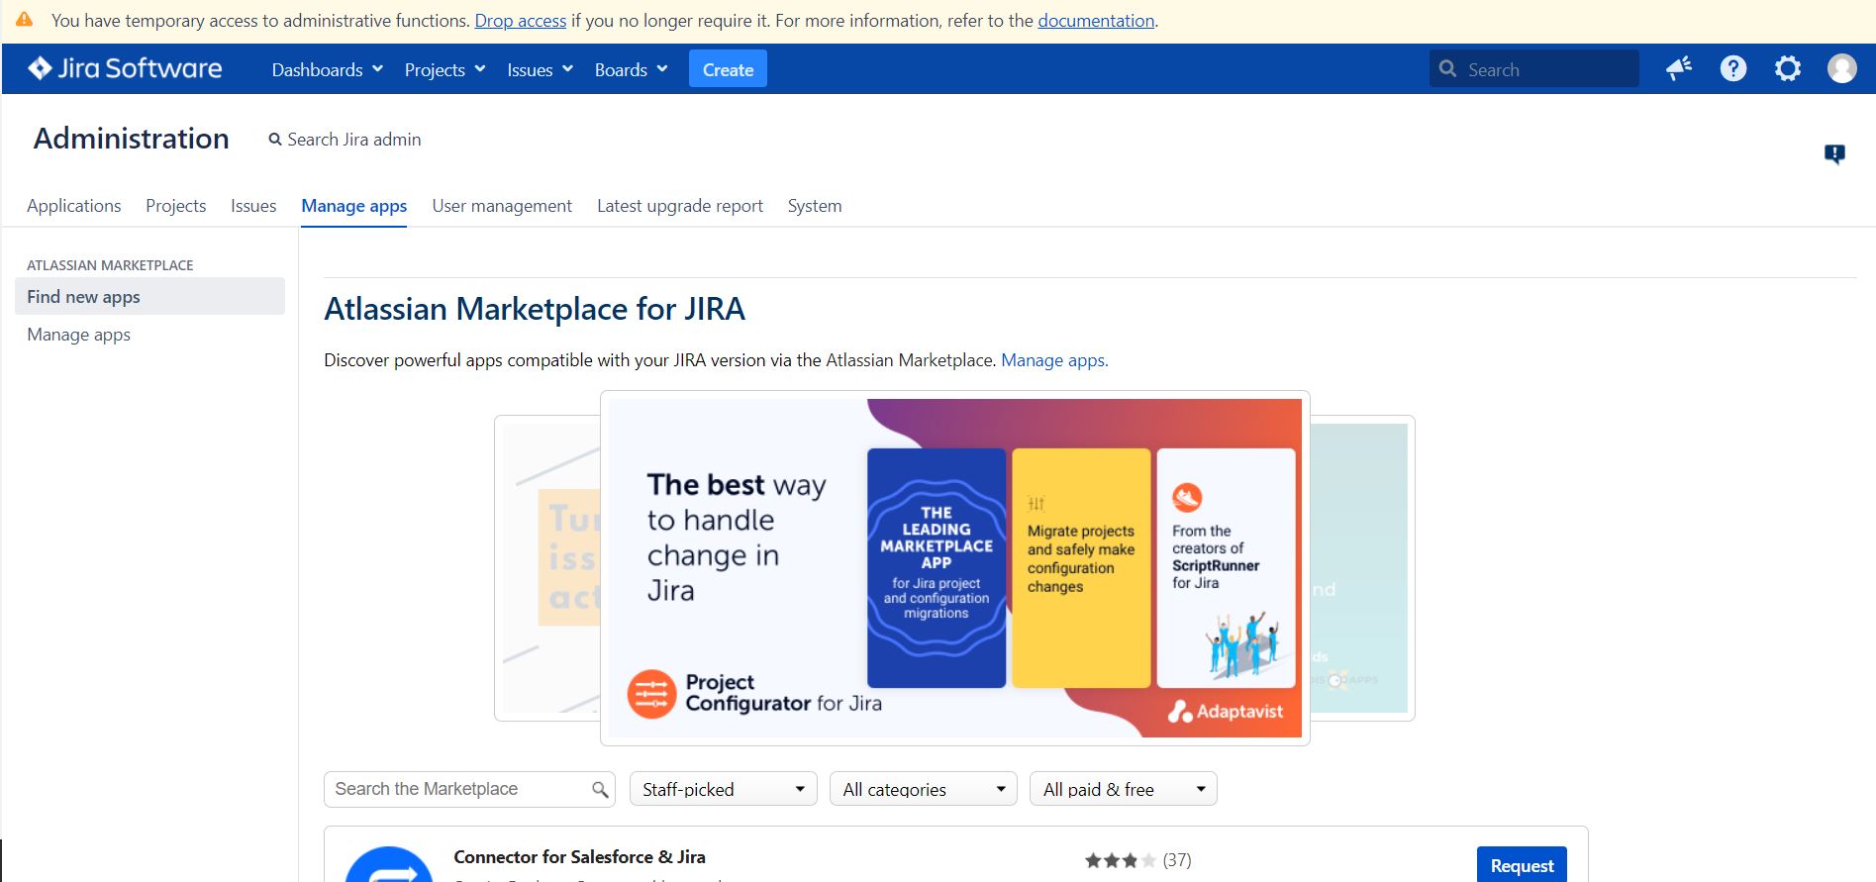The image size is (1876, 882).
Task: Select Find new apps in sidebar
Action: [149, 296]
